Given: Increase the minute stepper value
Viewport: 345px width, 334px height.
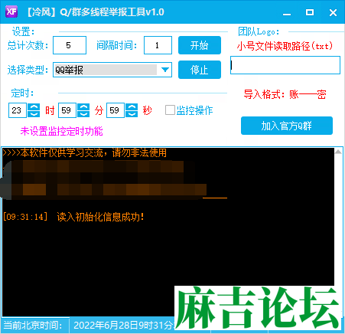Looking at the screenshot, I should pos(83,106).
